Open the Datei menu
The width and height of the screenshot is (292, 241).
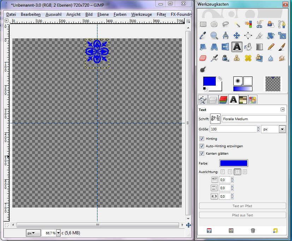click(x=11, y=14)
